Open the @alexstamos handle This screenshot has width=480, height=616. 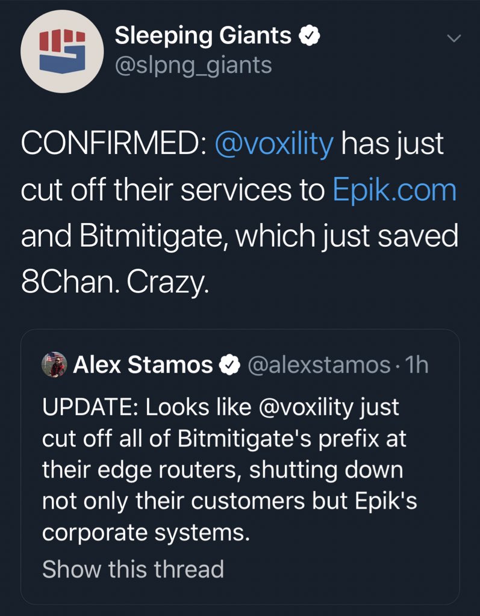pyautogui.click(x=319, y=365)
